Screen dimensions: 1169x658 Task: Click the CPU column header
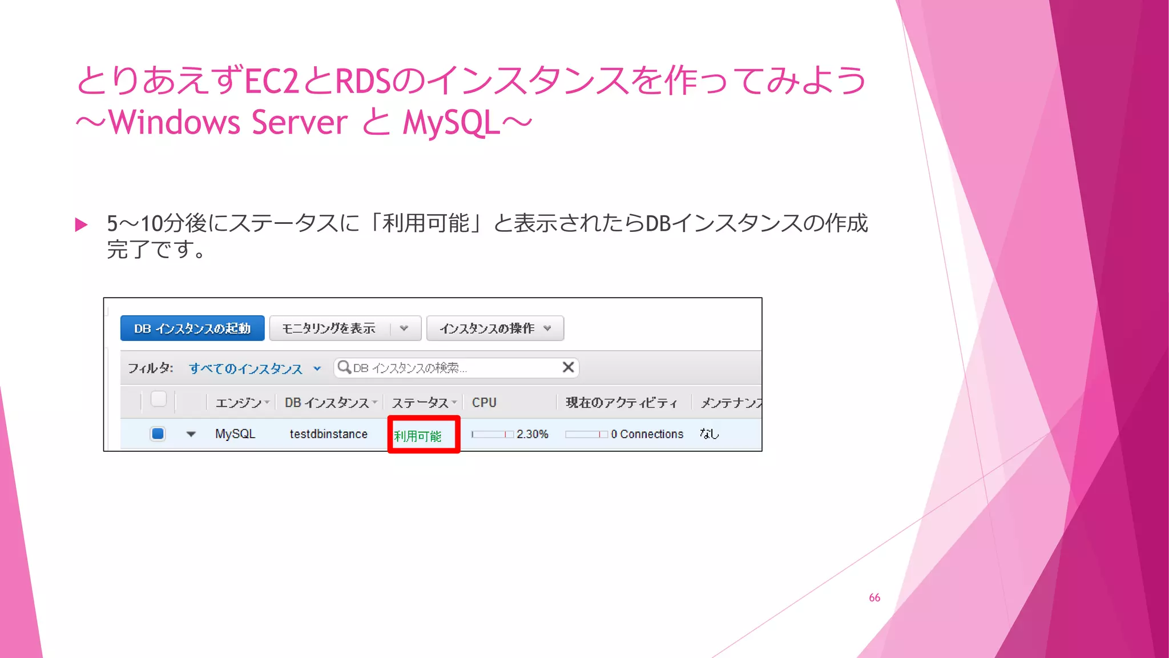click(x=484, y=403)
